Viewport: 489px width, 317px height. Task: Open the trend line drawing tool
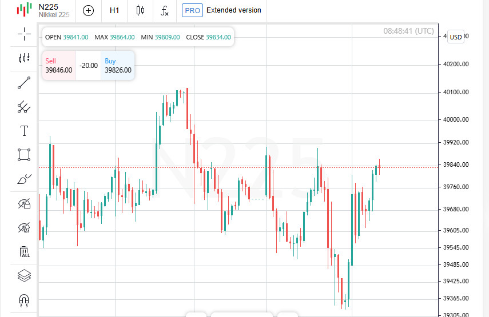24,83
